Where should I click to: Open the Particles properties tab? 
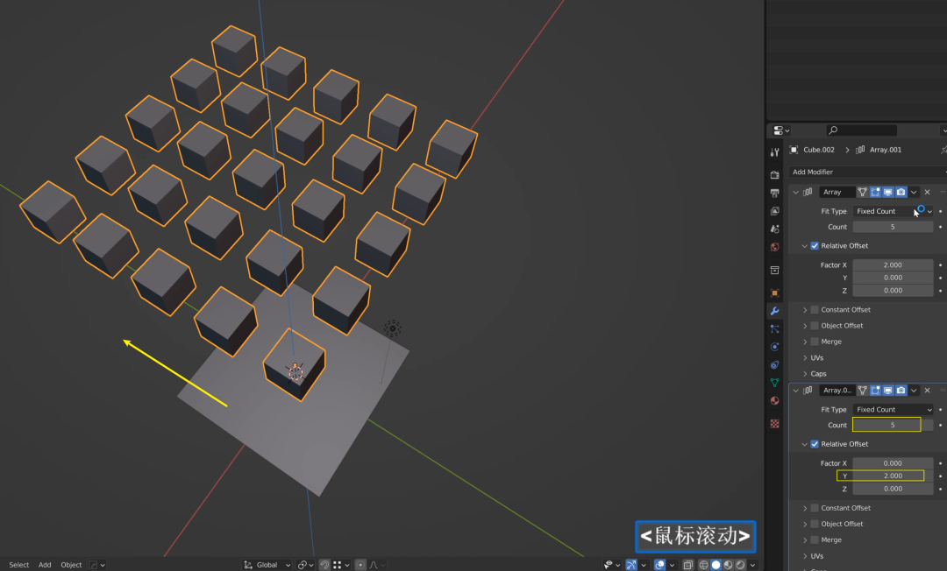coord(775,329)
